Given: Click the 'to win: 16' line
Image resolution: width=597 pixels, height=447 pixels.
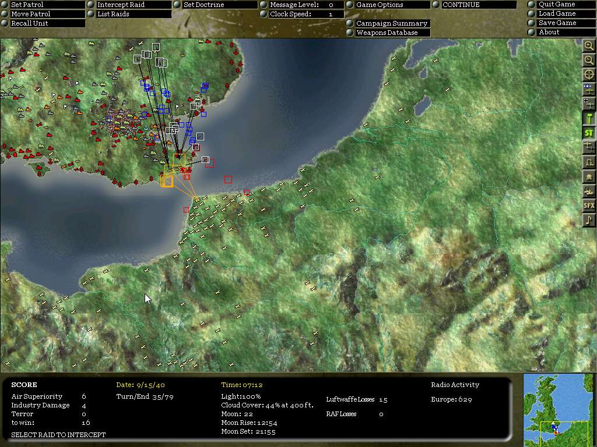Looking at the screenshot, I should coord(51,423).
